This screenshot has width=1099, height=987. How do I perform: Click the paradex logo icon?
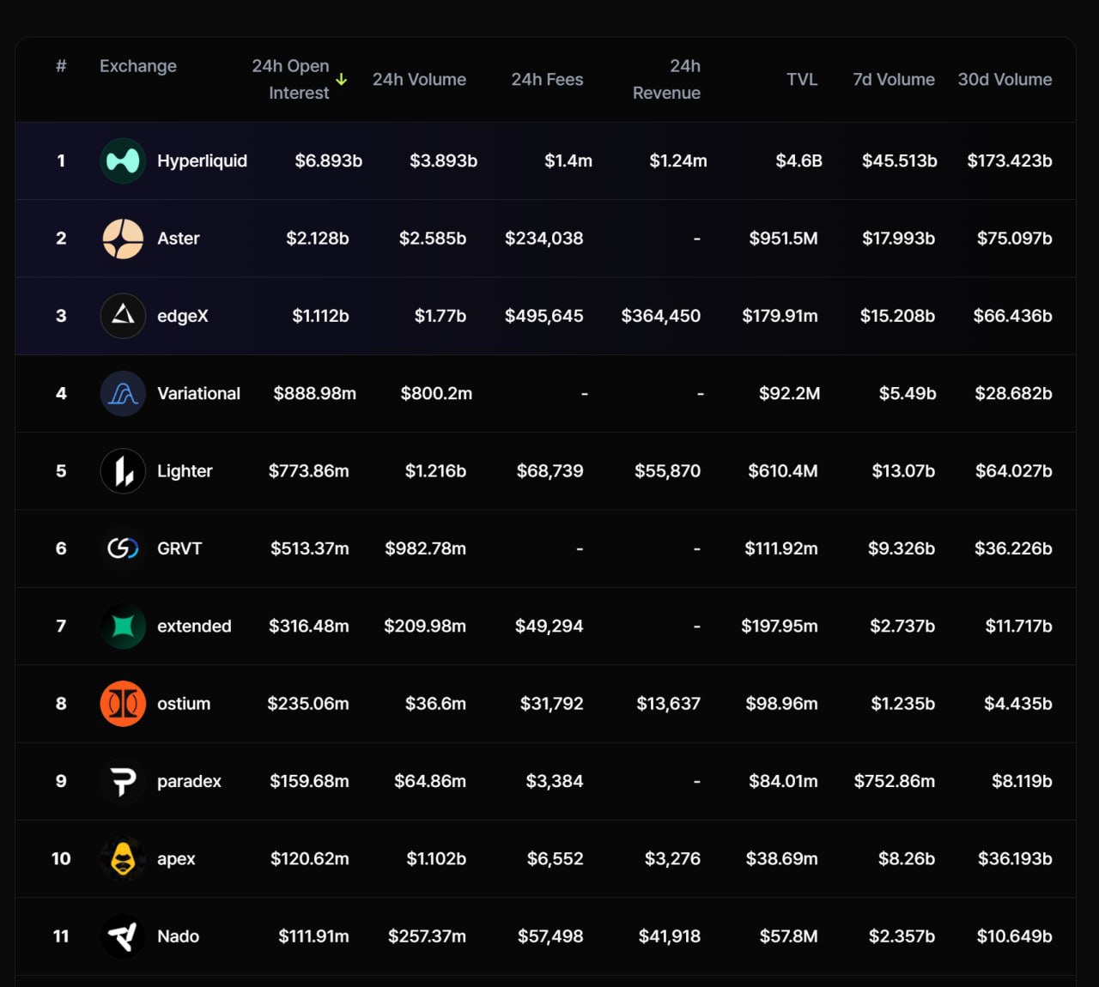click(123, 781)
